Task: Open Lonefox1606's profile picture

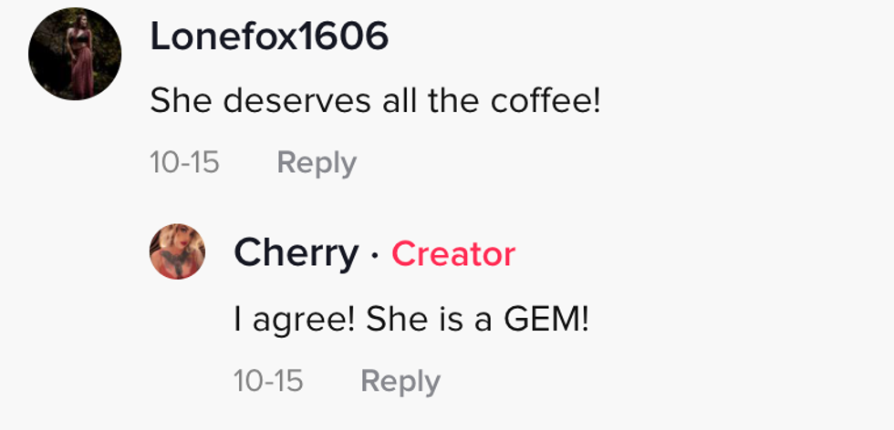Action: 75,54
